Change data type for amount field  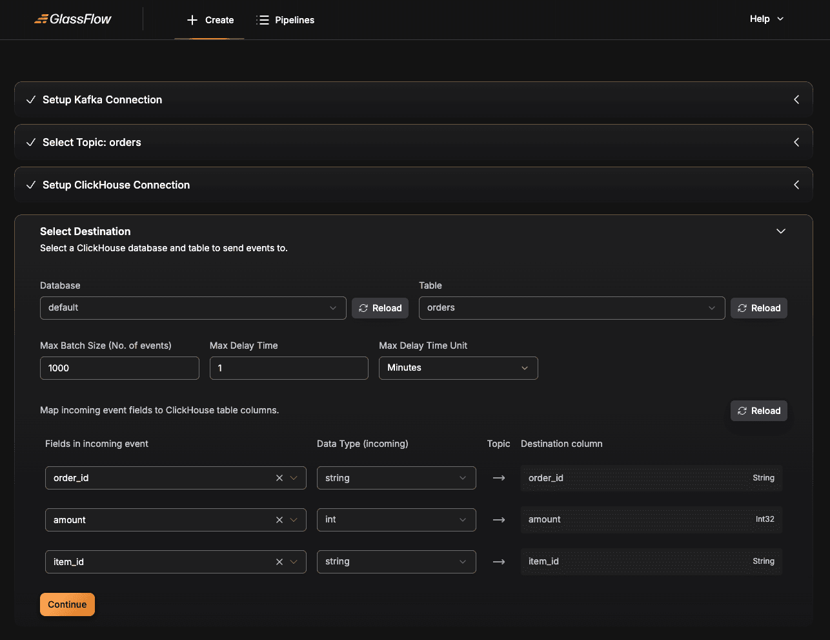[x=396, y=520]
